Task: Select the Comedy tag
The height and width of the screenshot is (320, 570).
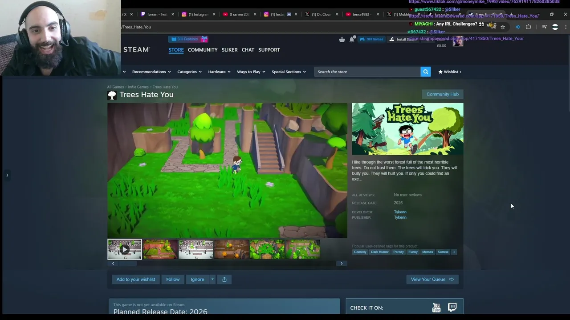Action: click(360, 252)
